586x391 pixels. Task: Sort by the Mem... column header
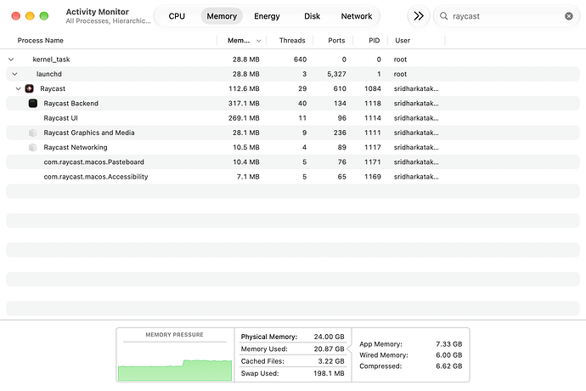(x=239, y=41)
